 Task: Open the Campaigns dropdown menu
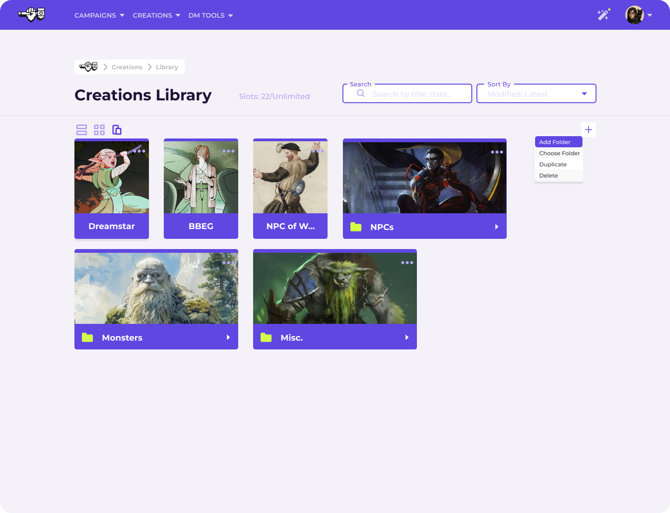coord(99,15)
